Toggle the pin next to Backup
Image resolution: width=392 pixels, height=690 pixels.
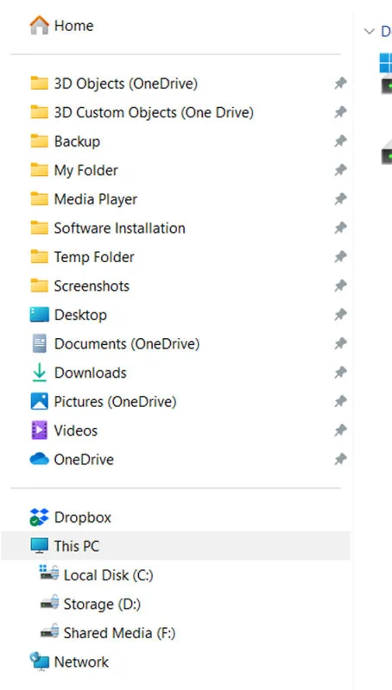coord(340,141)
